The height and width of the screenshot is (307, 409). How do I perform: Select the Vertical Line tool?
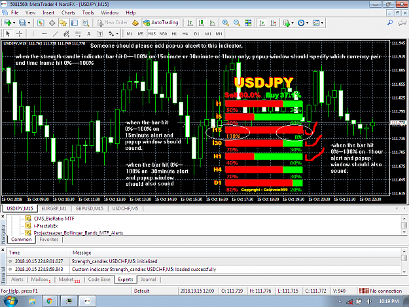pyautogui.click(x=33, y=33)
